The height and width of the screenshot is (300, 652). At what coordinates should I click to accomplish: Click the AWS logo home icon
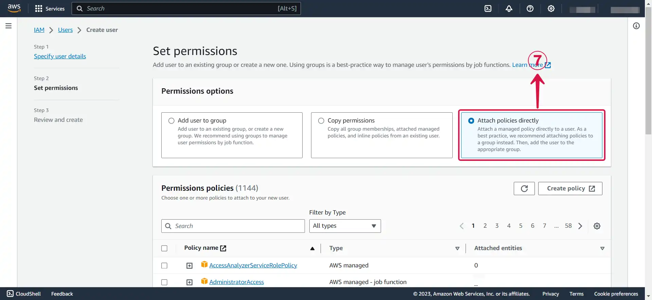click(x=14, y=8)
